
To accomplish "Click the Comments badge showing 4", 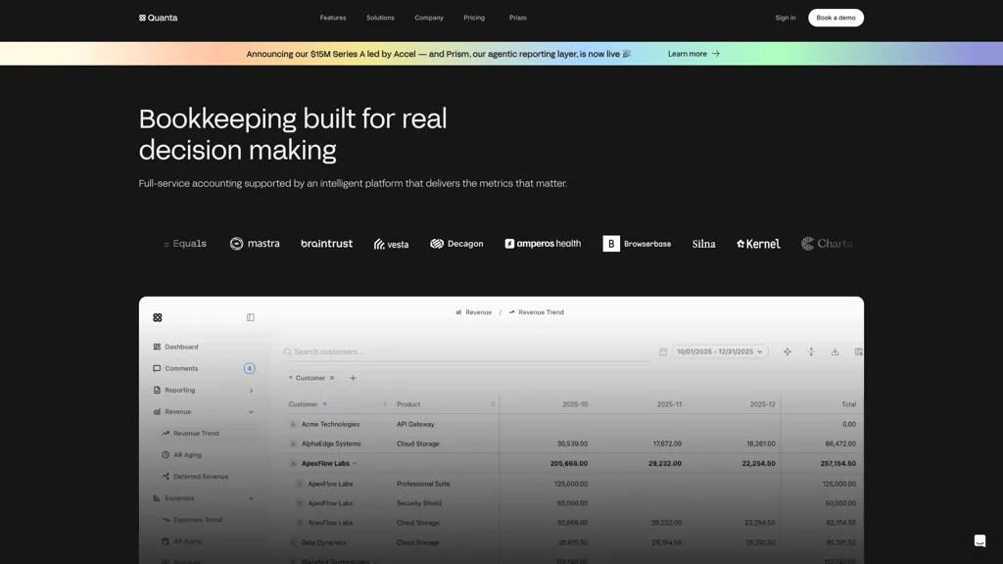I will point(249,368).
